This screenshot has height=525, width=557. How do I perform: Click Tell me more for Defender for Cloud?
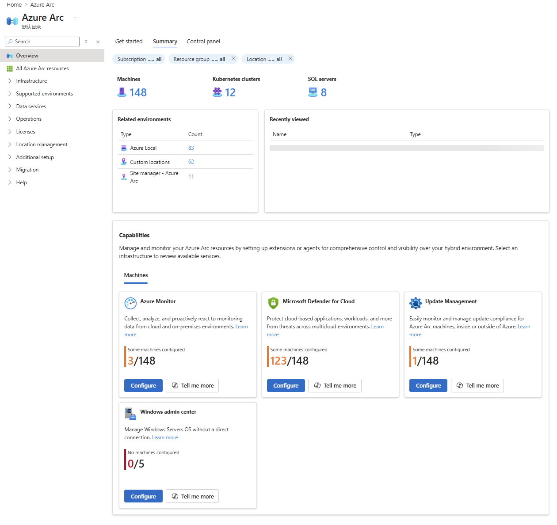(x=335, y=386)
